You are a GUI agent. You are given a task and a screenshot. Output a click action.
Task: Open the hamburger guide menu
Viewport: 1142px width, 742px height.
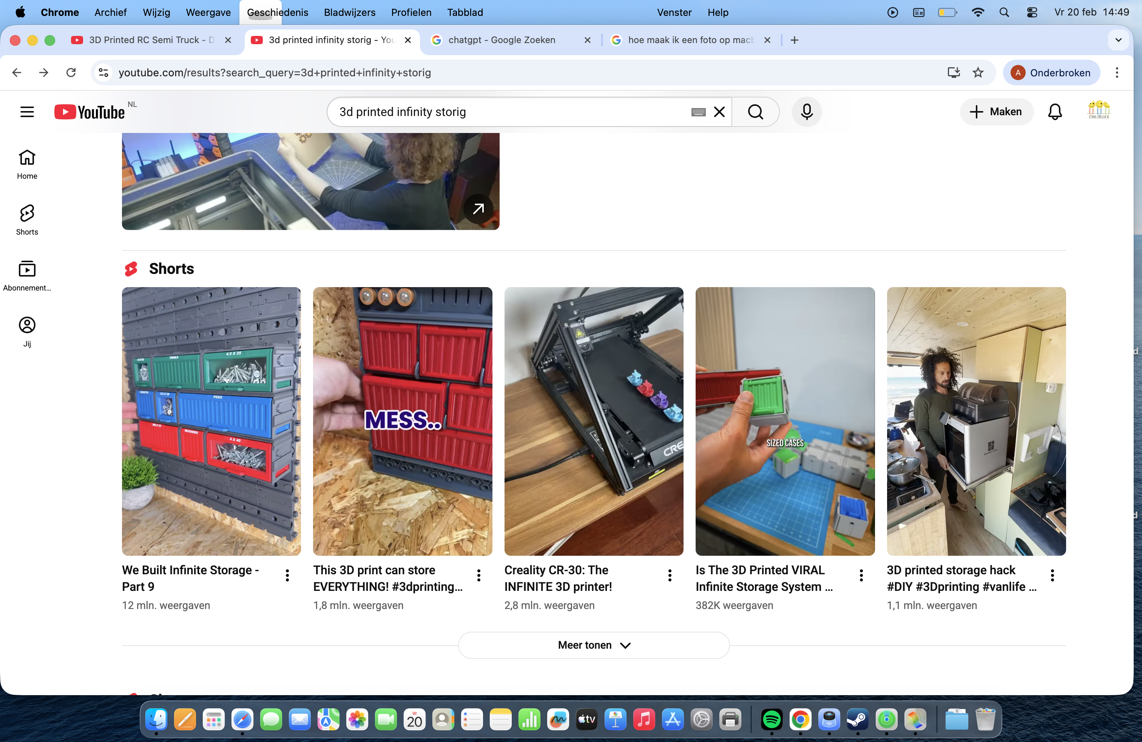pos(27,112)
